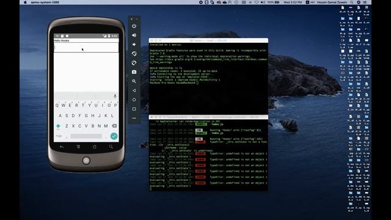Open the Hosam Gamal Zewain user menu

point(332,2)
